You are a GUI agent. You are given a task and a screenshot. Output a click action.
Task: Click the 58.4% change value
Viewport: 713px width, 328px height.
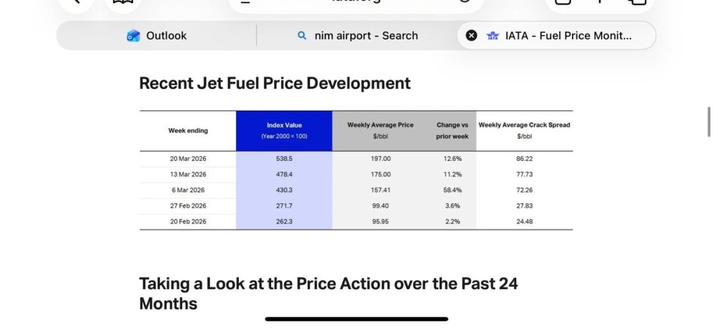coord(452,190)
